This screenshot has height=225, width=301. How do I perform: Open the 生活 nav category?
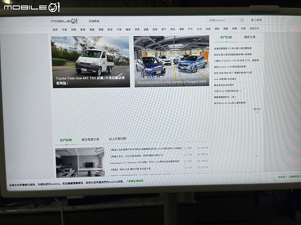pos(199,29)
